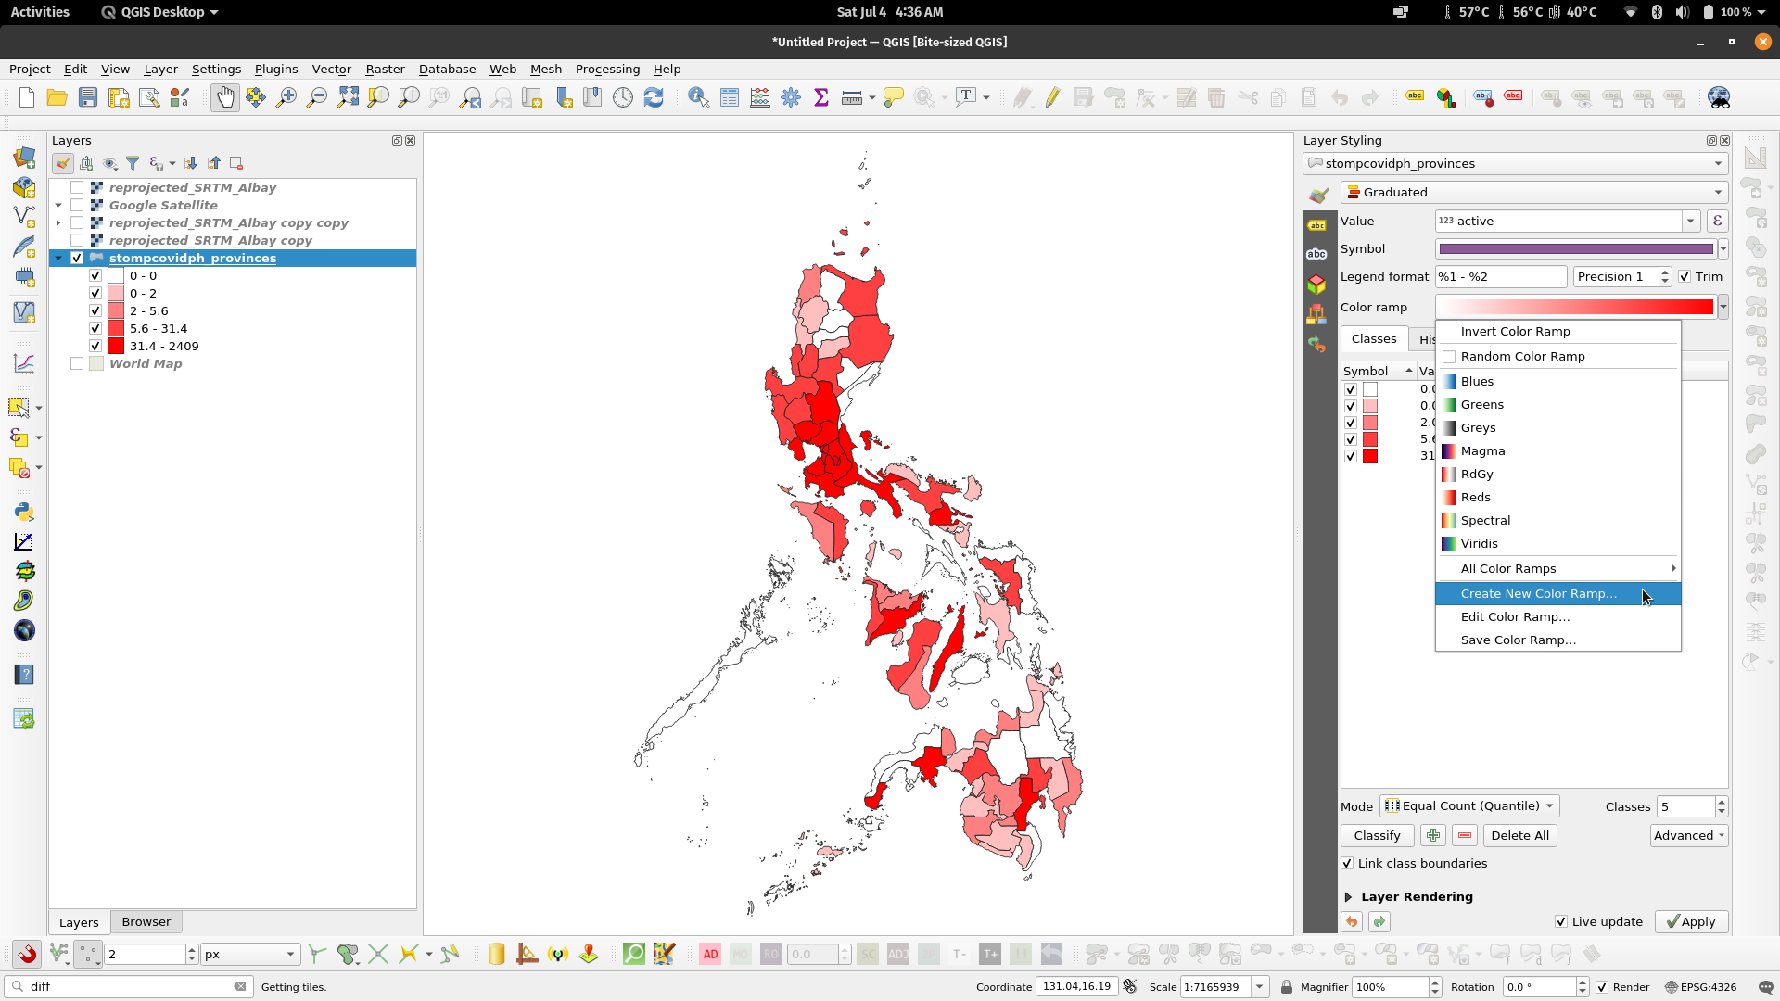Viewport: 1780px width, 1001px height.
Task: Switch to the Browser tab
Action: tap(146, 922)
